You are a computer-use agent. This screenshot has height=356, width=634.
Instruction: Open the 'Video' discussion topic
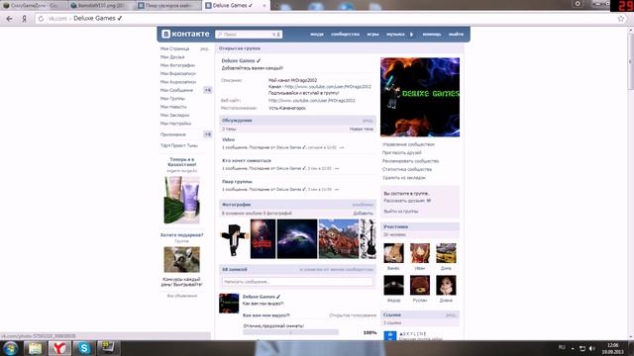[228, 139]
